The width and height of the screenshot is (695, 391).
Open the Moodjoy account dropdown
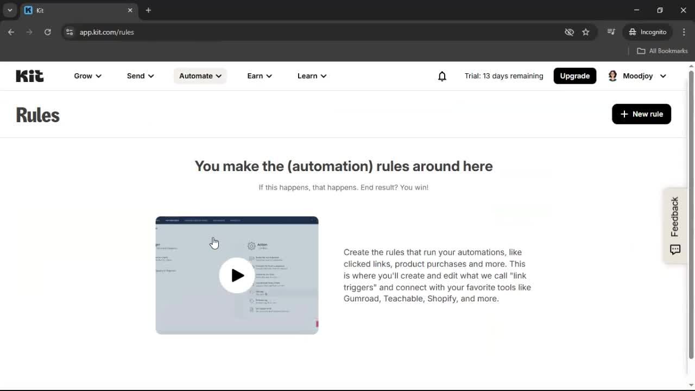[663, 76]
